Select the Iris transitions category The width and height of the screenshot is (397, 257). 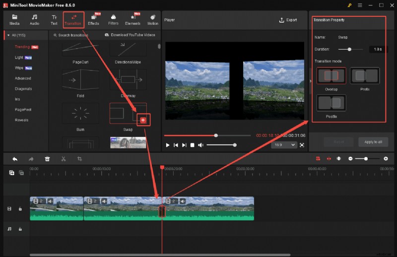(17, 99)
